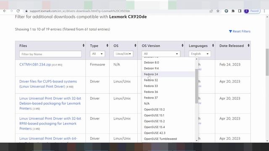The image size is (269, 151).
Task: Open the extensions puzzle icon
Action: tap(233, 11)
